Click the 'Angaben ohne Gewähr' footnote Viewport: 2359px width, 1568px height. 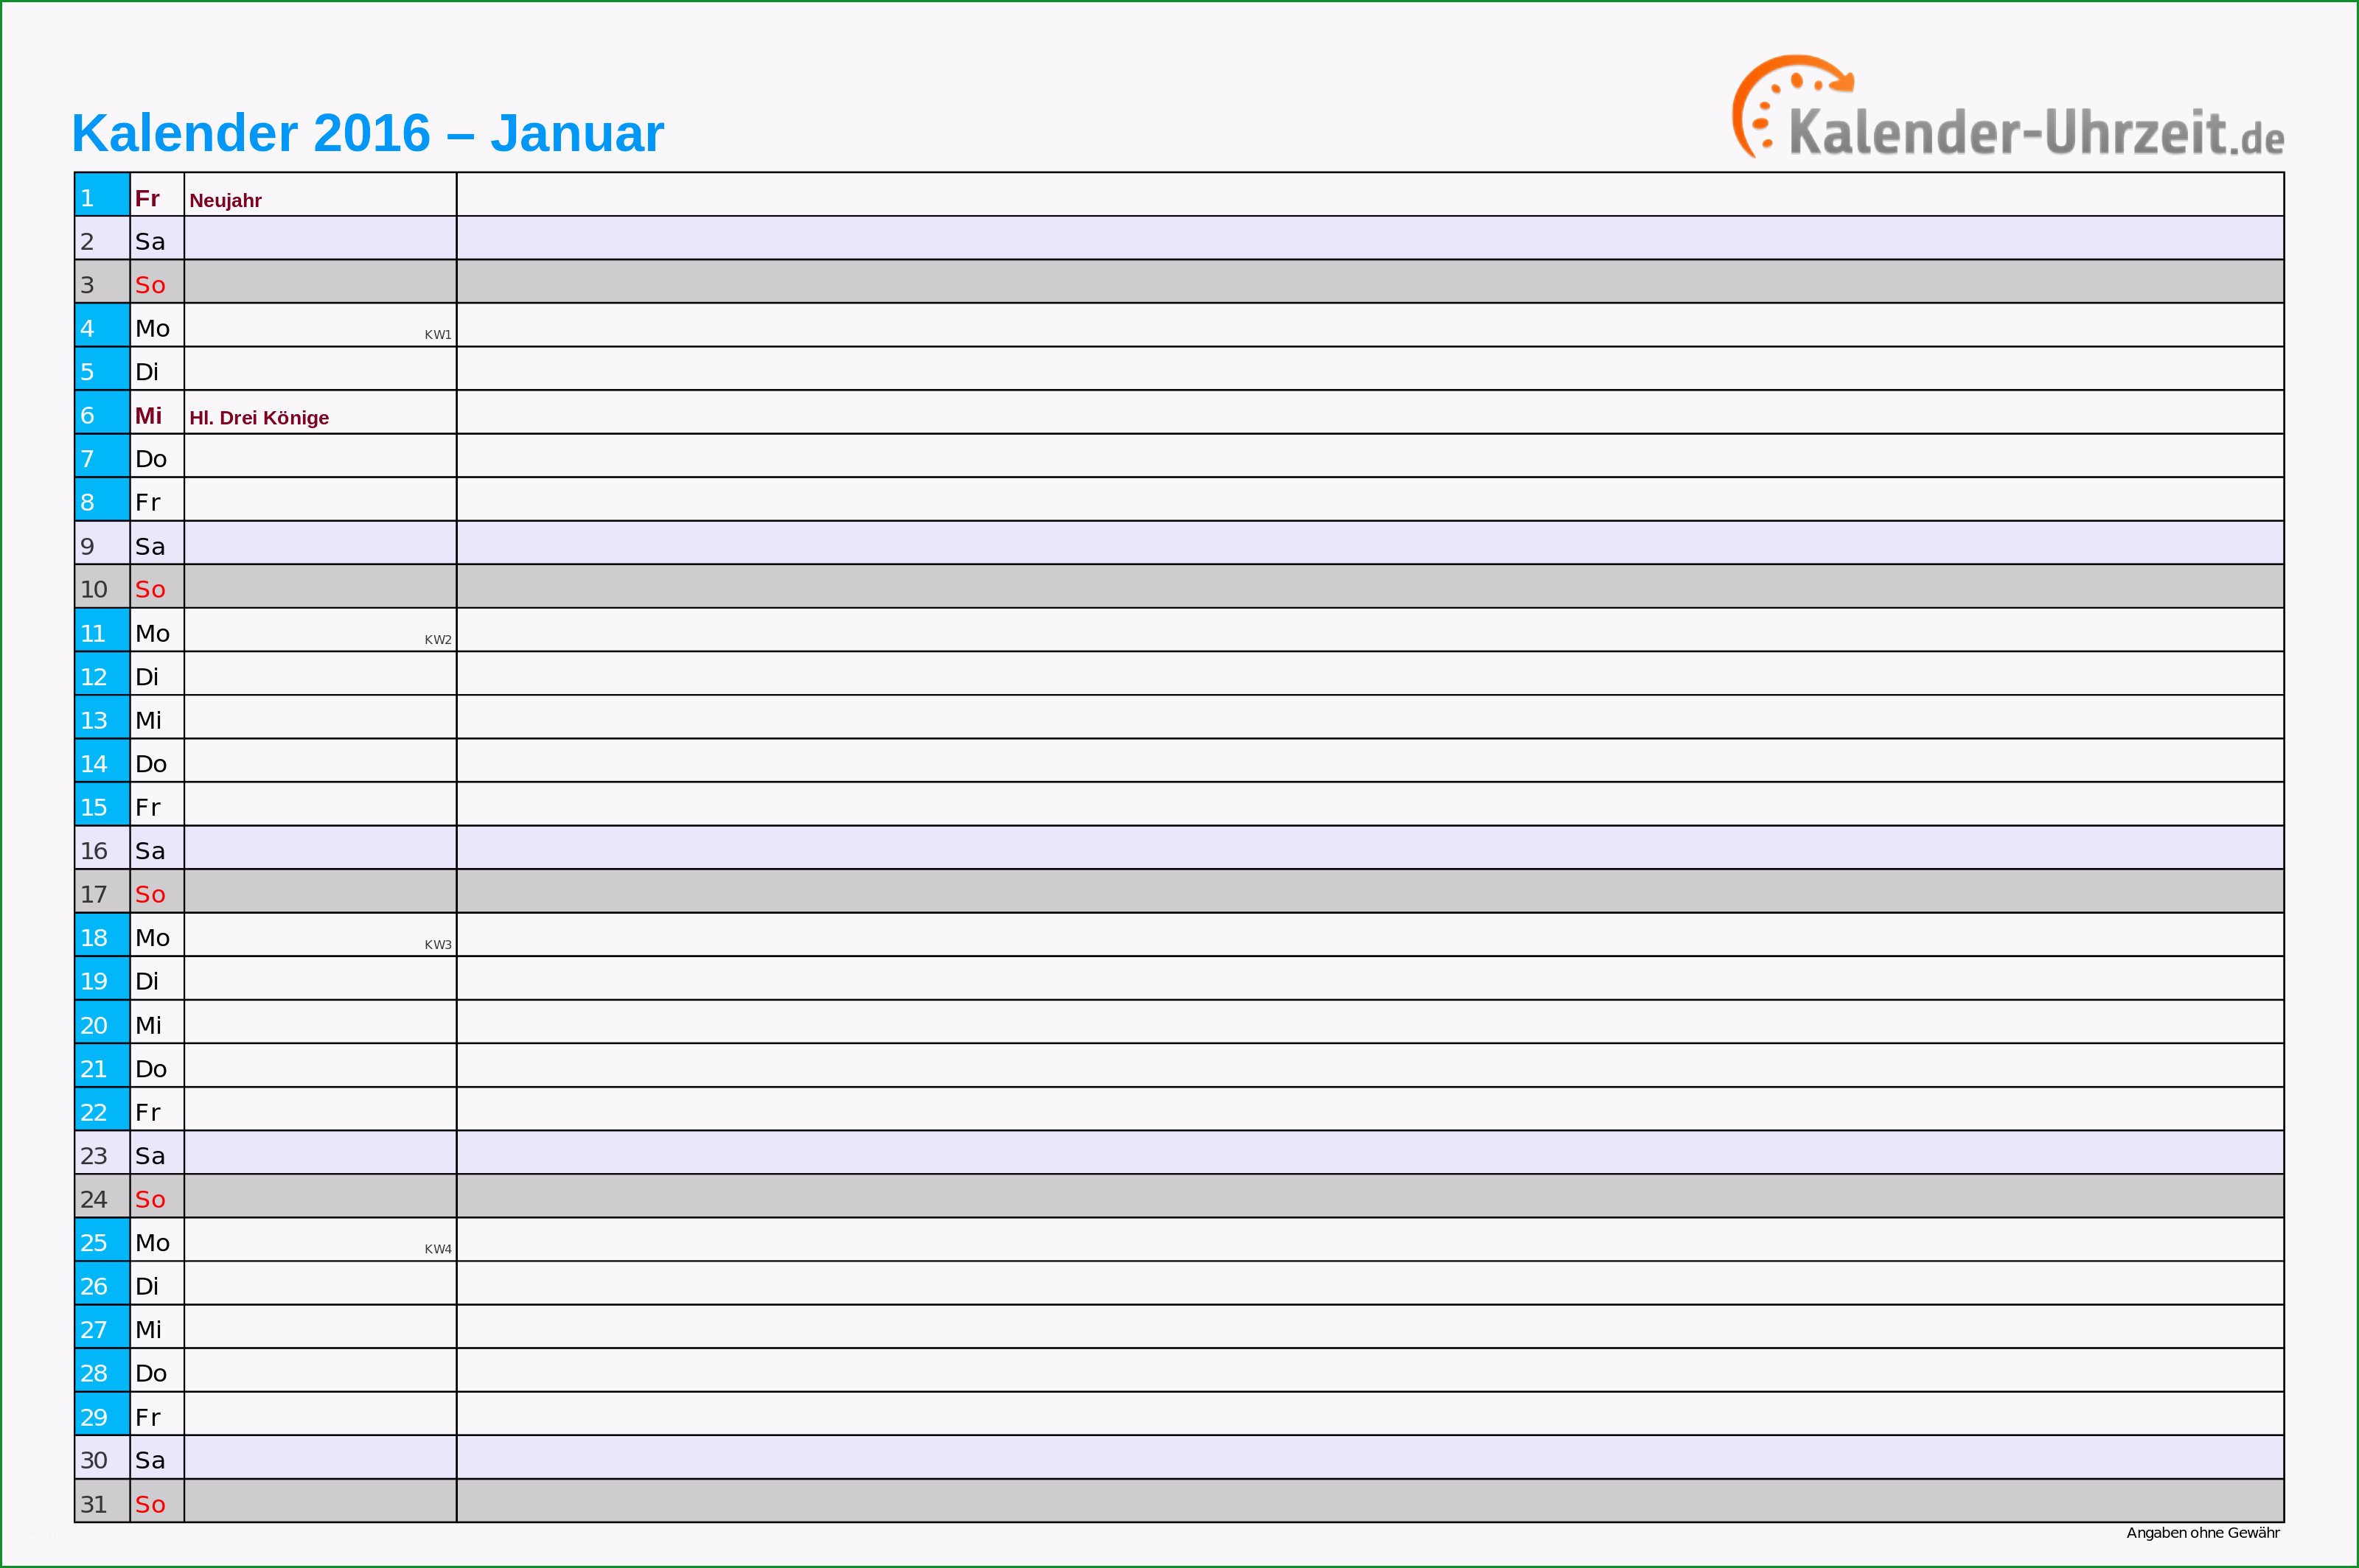pyautogui.click(x=2203, y=1533)
